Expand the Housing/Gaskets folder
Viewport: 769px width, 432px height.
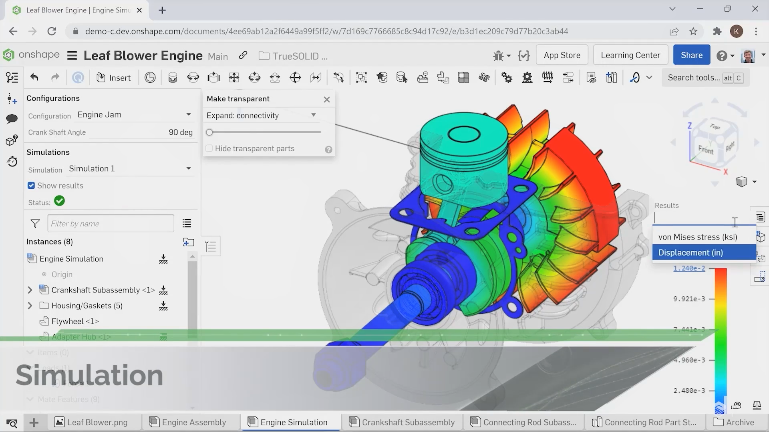pyautogui.click(x=30, y=306)
